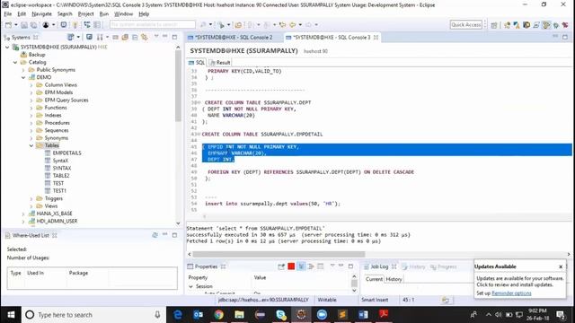The height and width of the screenshot is (323, 575).
Task: Maximize the Systems panel
Action: (x=174, y=37)
